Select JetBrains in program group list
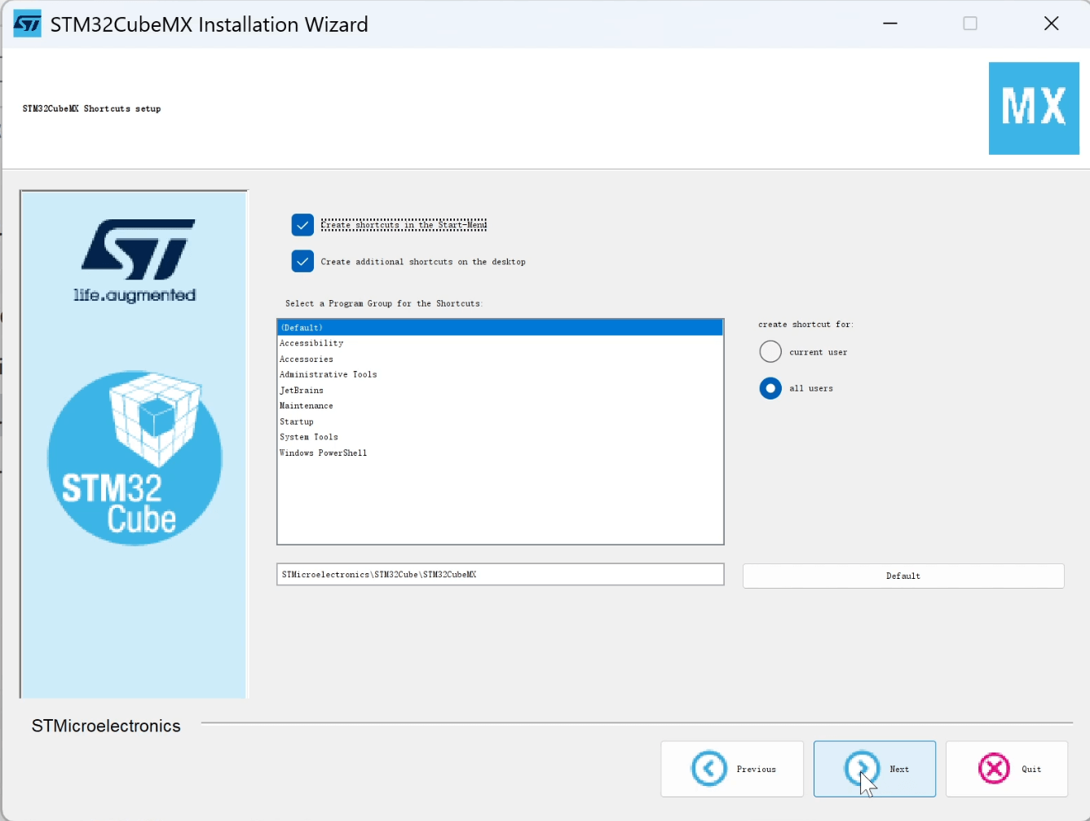The image size is (1090, 821). tap(302, 391)
